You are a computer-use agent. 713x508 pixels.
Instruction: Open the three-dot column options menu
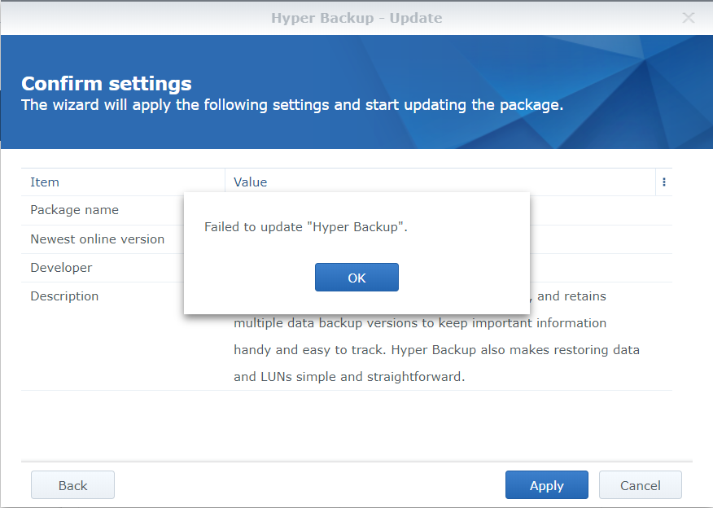pyautogui.click(x=664, y=182)
